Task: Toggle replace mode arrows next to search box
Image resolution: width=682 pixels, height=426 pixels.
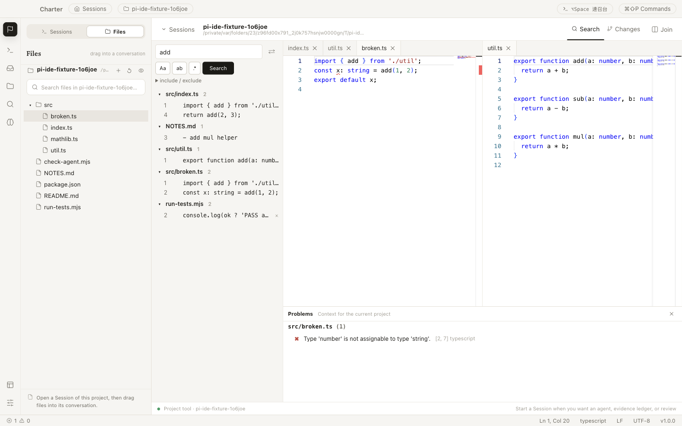Action: tap(271, 52)
